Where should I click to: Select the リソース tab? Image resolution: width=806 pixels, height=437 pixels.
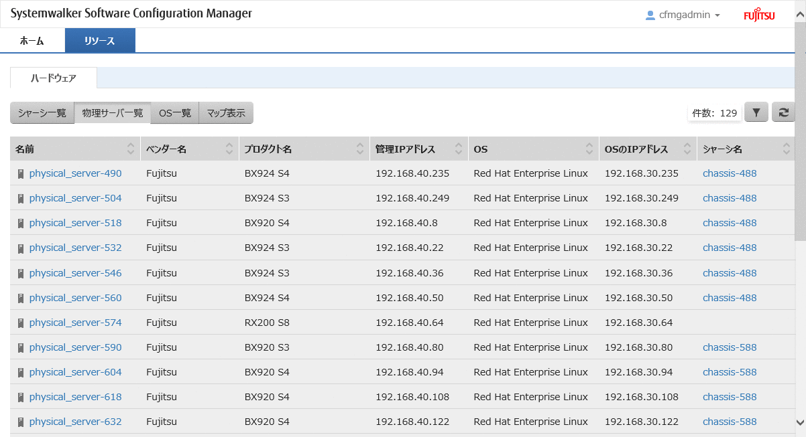pyautogui.click(x=100, y=41)
